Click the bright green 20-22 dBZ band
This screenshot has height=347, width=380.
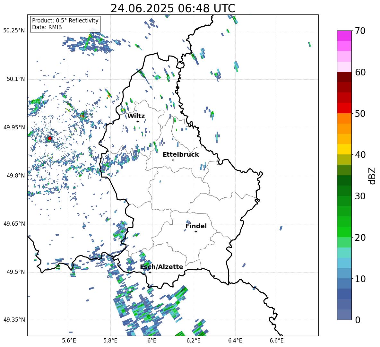pyautogui.click(x=344, y=232)
